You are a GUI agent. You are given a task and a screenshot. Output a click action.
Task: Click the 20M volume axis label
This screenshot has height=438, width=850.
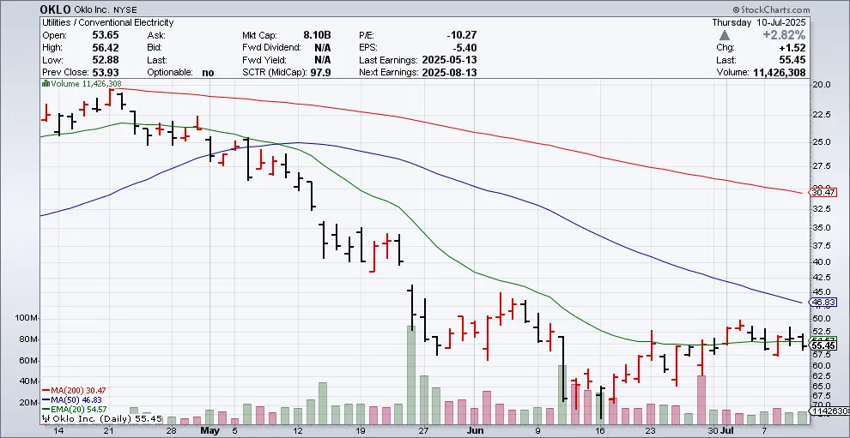(x=28, y=403)
